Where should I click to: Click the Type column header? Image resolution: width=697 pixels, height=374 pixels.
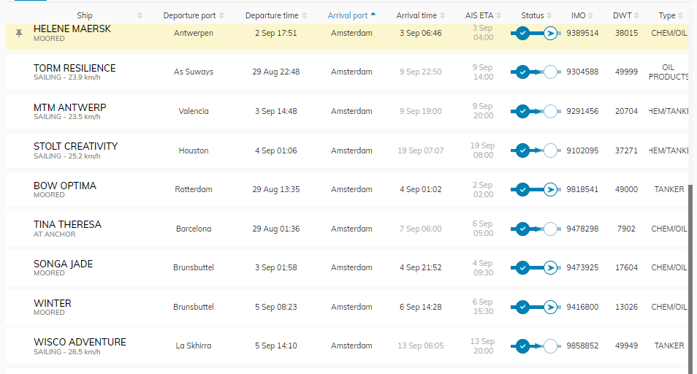pyautogui.click(x=667, y=15)
